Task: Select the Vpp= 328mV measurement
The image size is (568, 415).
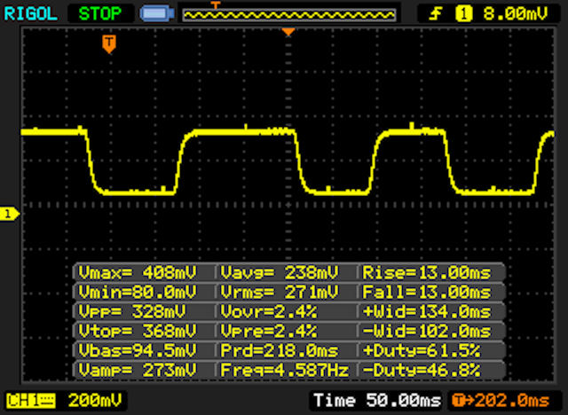Action: pos(145,311)
